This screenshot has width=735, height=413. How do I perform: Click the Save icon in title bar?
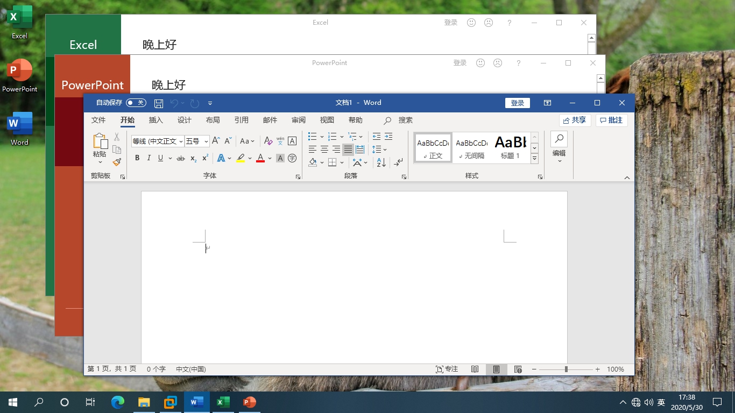click(x=159, y=103)
